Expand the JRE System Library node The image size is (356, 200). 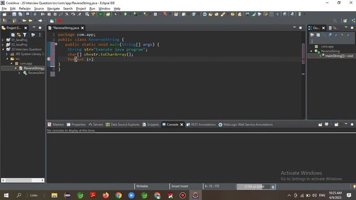point(7,54)
